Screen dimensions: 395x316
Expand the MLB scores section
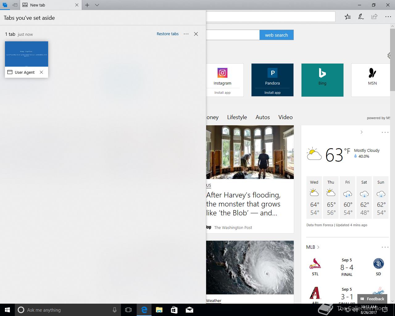313,247
